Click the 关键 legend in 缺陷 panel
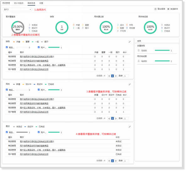The image size is (186, 171). (x=17, y=42)
